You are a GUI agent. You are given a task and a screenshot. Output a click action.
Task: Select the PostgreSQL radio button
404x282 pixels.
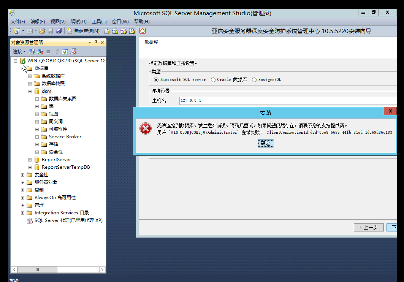(254, 80)
